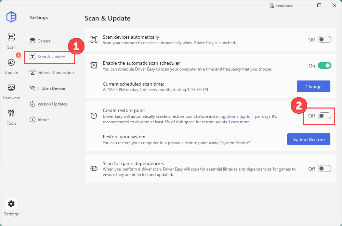The image size is (342, 226).
Task: Click the System Restore button
Action: click(x=308, y=139)
